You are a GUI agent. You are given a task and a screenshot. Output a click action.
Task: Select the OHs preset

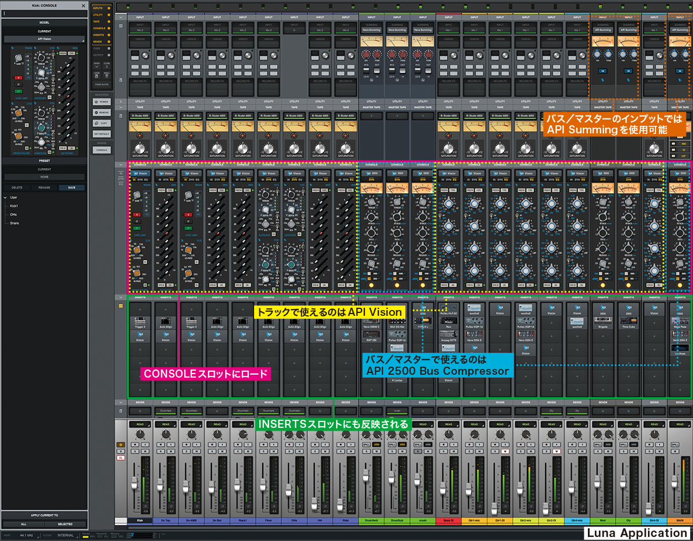click(13, 214)
